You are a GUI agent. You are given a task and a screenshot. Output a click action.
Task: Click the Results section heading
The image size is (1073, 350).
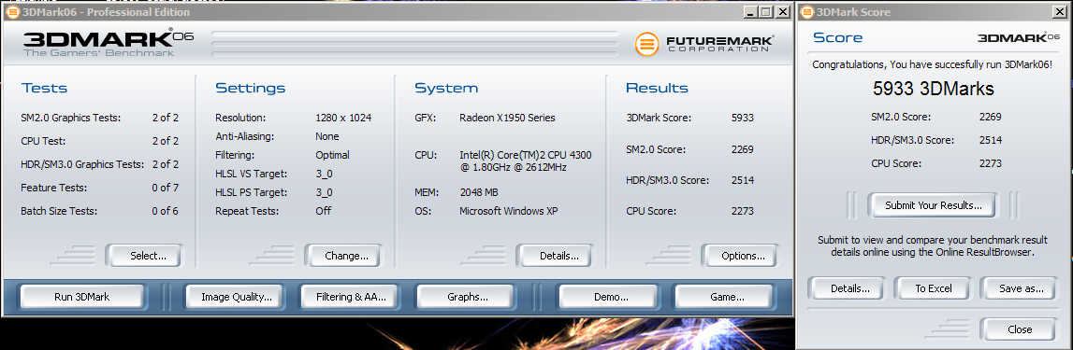pos(657,88)
